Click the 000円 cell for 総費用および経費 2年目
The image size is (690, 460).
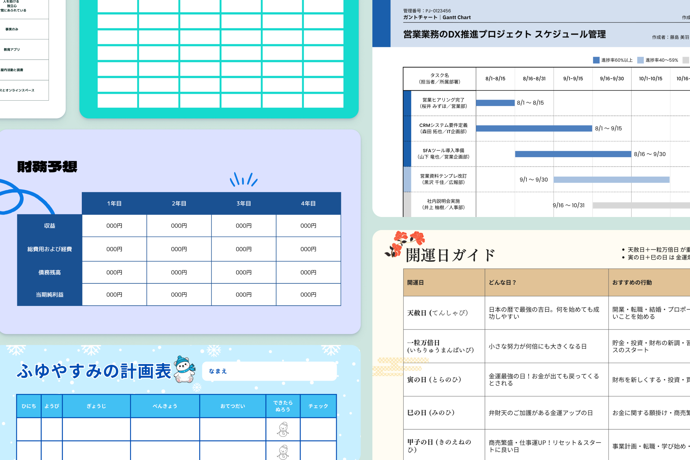179,249
